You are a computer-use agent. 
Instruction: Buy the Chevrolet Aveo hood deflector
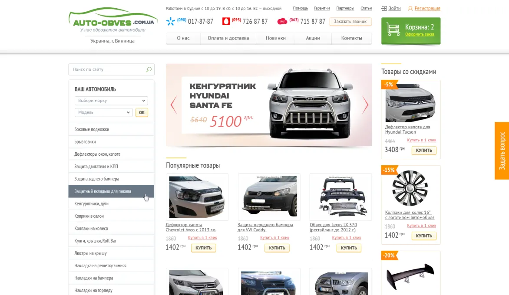[x=203, y=248]
